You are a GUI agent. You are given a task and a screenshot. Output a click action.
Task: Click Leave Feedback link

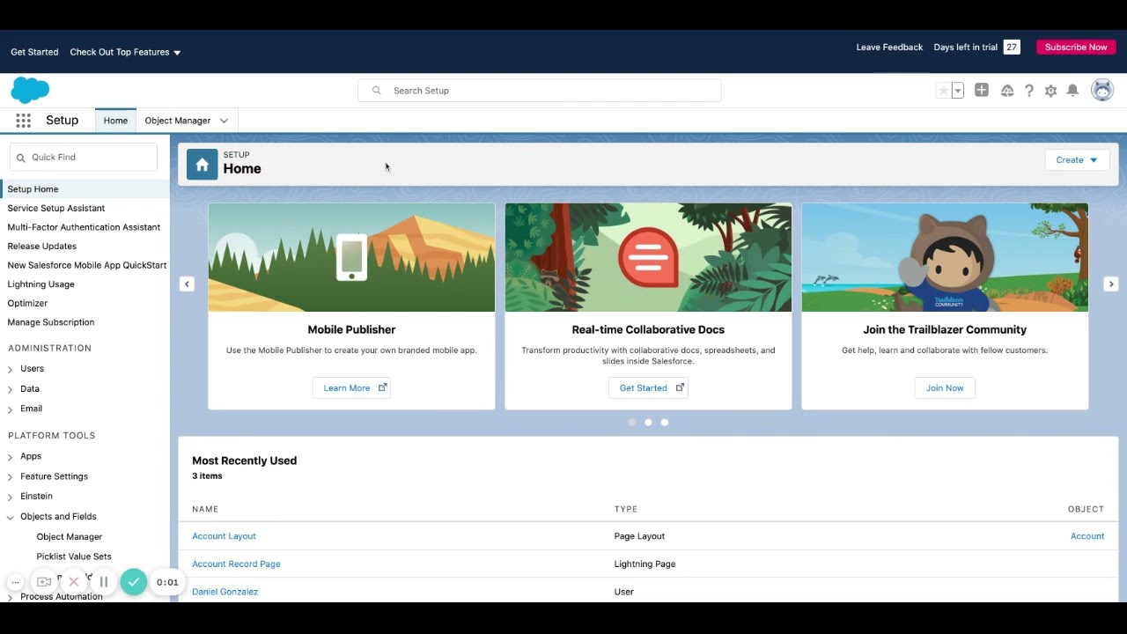click(x=889, y=48)
